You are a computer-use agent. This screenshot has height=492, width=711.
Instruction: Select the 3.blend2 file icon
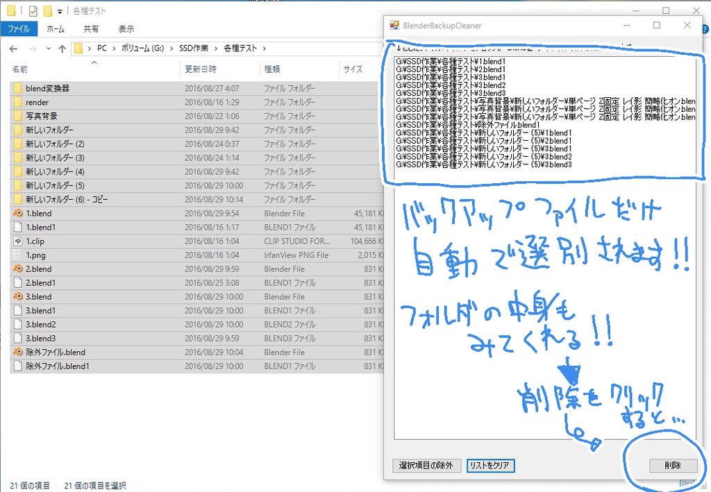tap(17, 324)
